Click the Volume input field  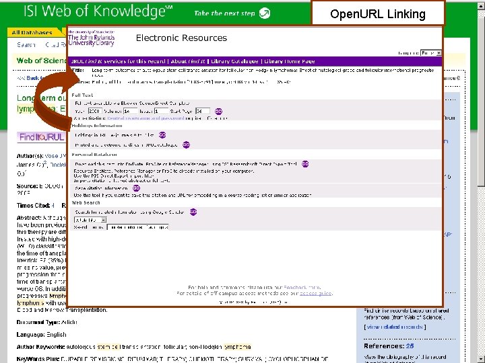pos(131,111)
